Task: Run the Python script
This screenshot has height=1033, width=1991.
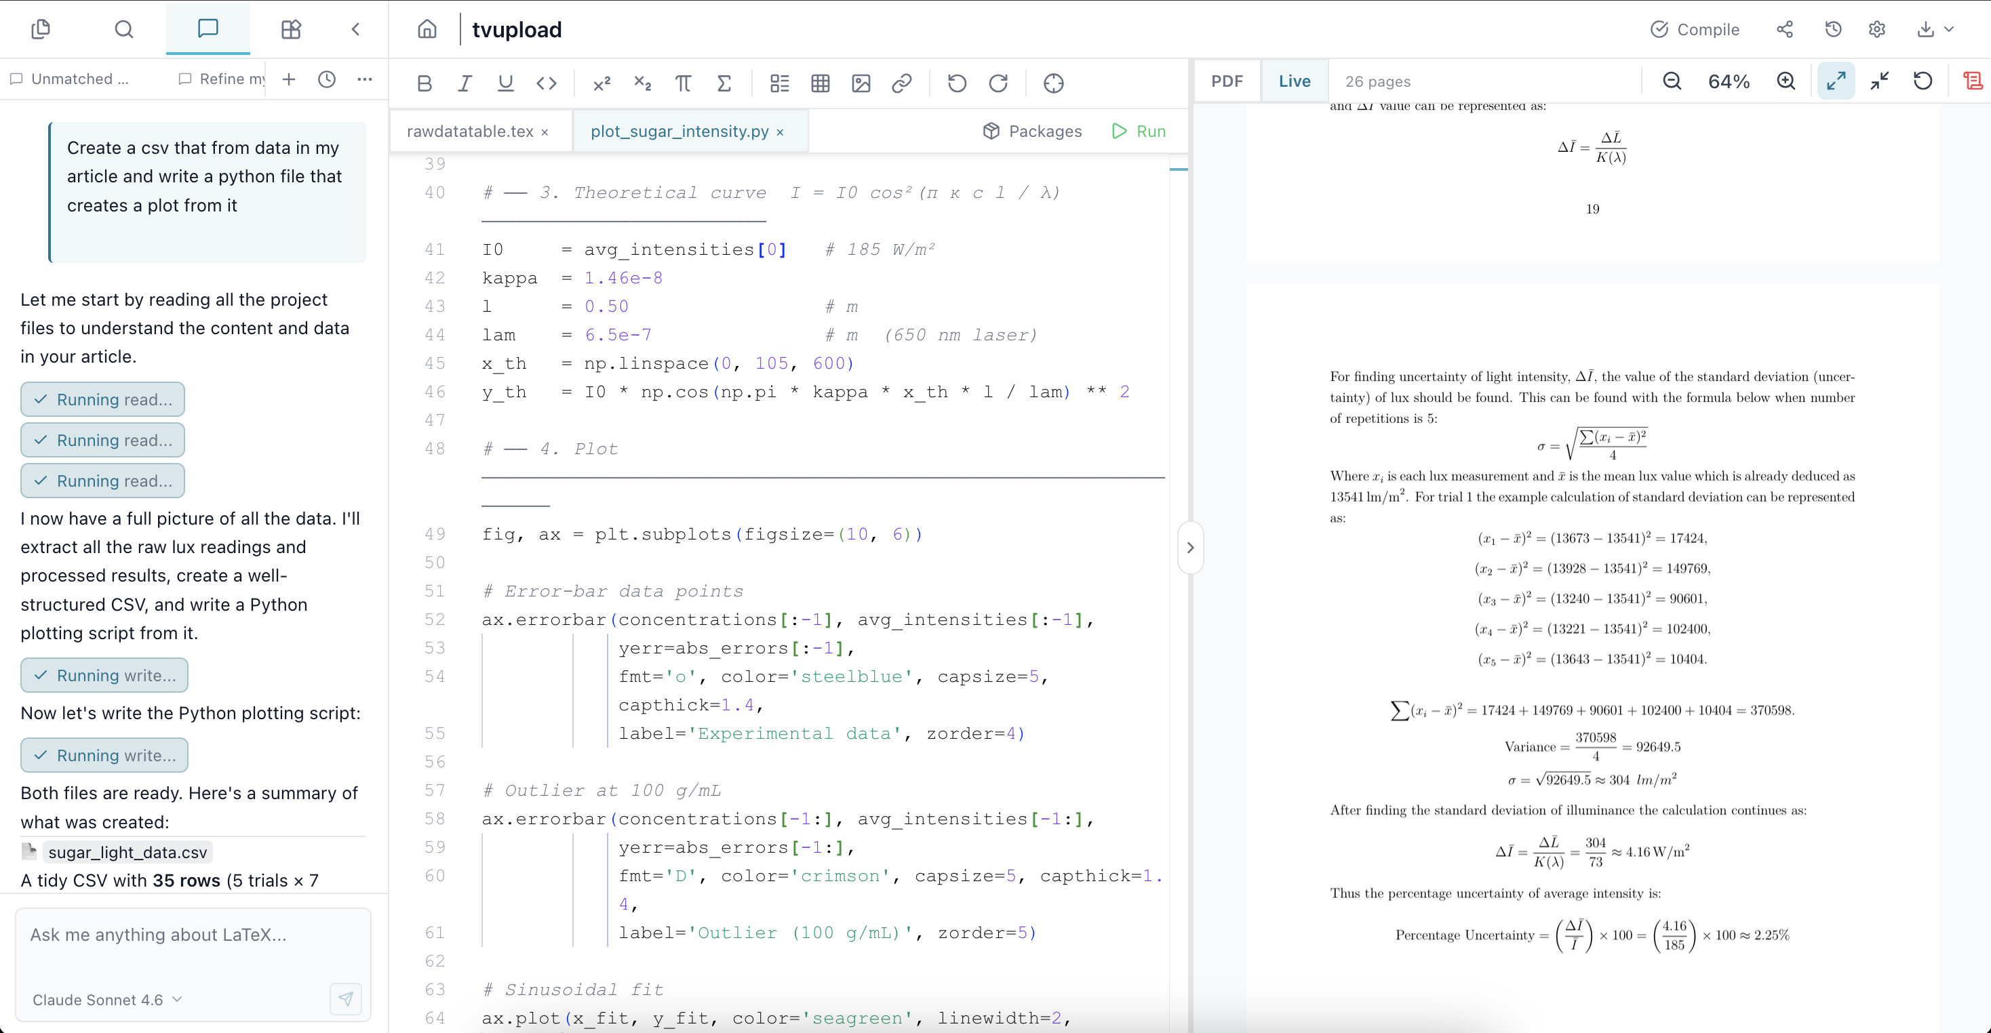Action: pos(1139,131)
